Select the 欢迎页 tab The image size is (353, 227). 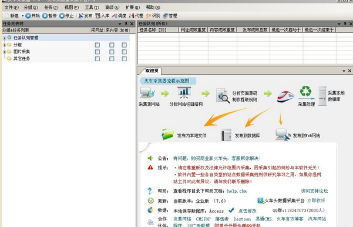coord(152,71)
